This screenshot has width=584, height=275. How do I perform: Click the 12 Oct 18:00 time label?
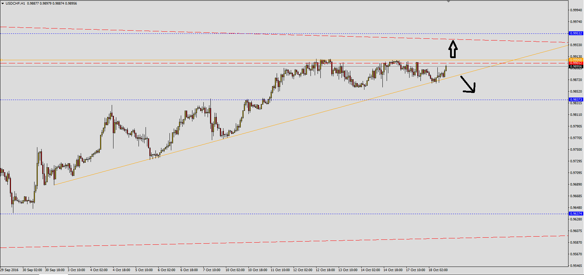pyautogui.click(x=325, y=270)
